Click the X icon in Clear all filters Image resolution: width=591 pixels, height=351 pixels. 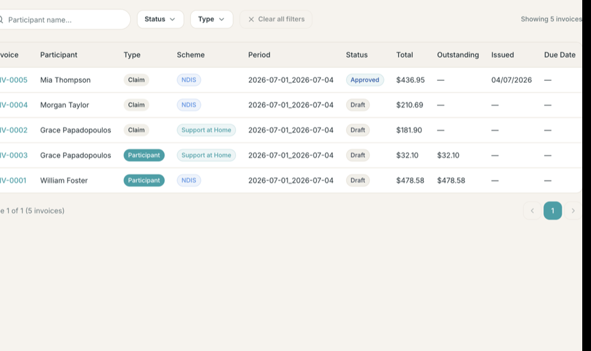click(251, 19)
